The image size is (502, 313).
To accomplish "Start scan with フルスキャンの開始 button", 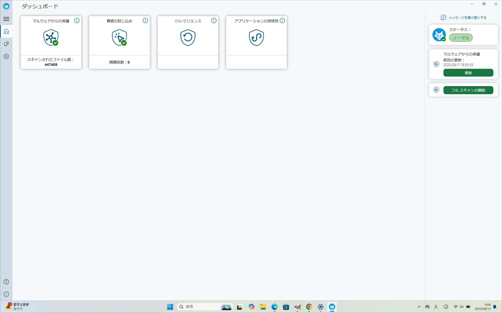I will click(x=468, y=90).
